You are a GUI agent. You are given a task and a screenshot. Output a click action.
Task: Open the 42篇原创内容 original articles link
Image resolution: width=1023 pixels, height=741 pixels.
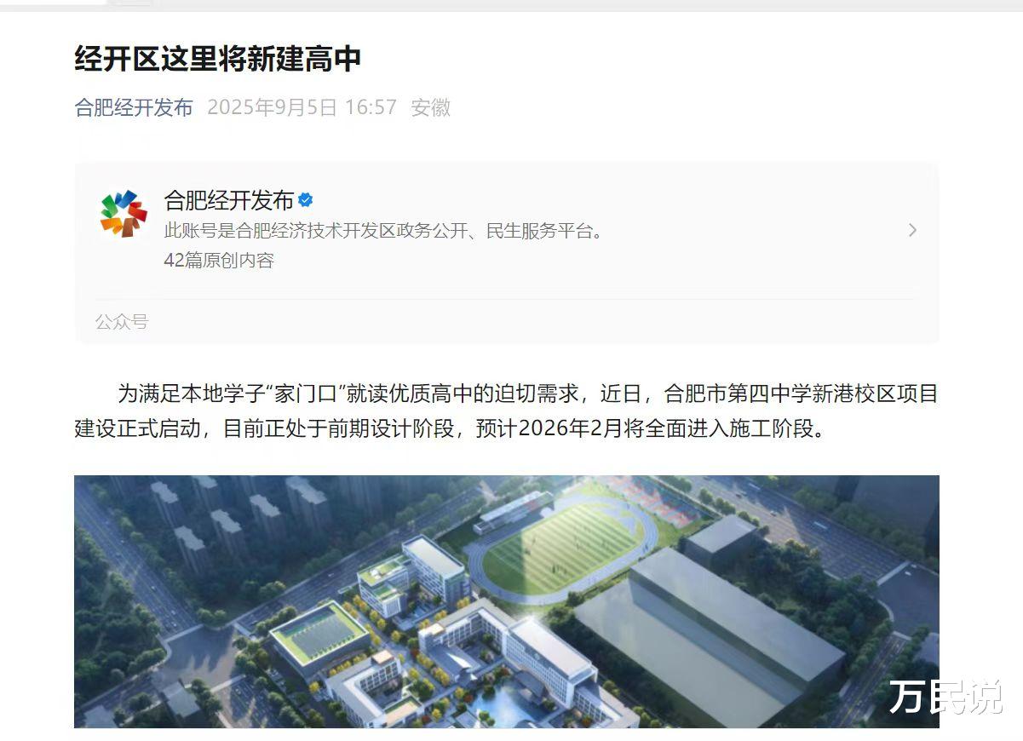pyautogui.click(x=219, y=261)
